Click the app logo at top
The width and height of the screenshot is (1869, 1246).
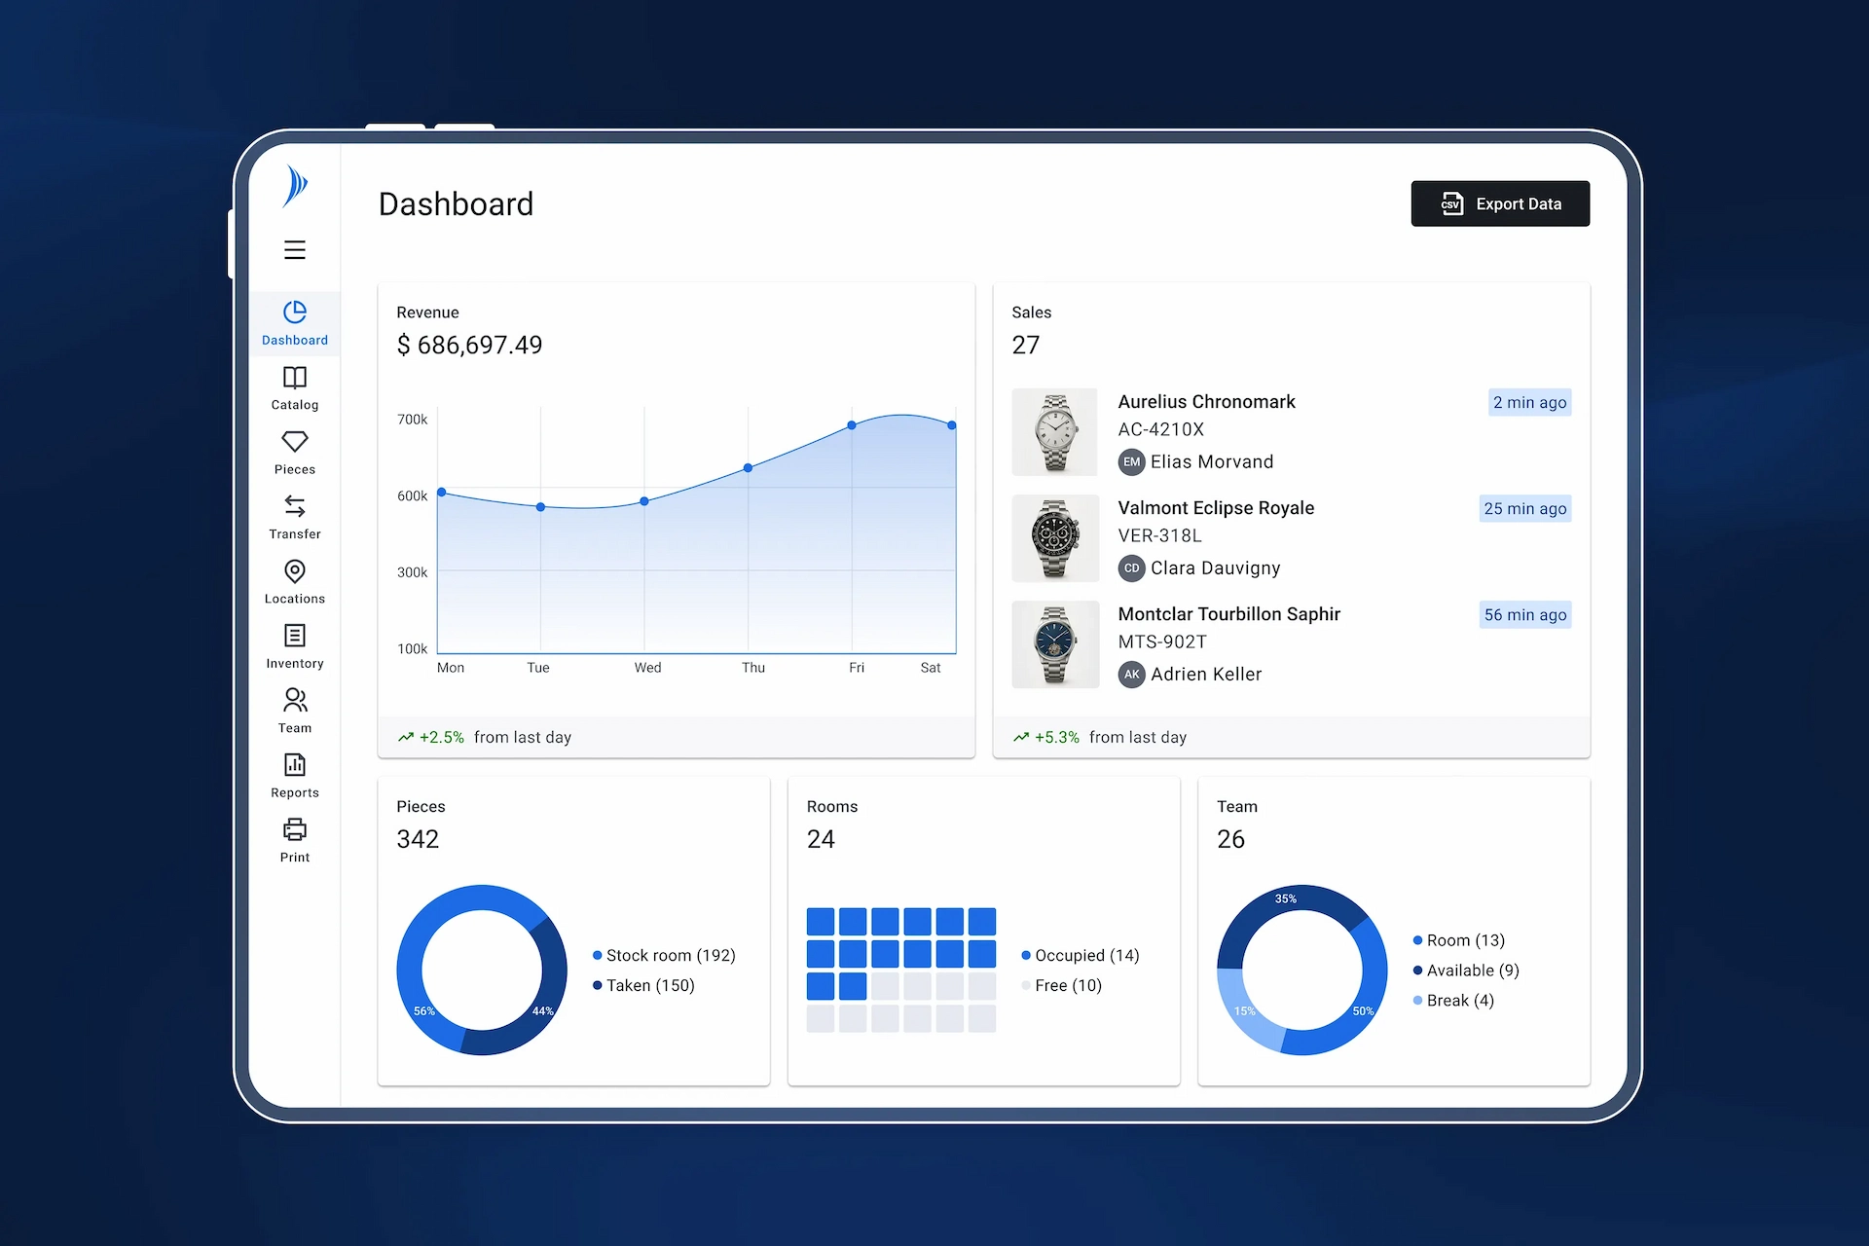(294, 186)
